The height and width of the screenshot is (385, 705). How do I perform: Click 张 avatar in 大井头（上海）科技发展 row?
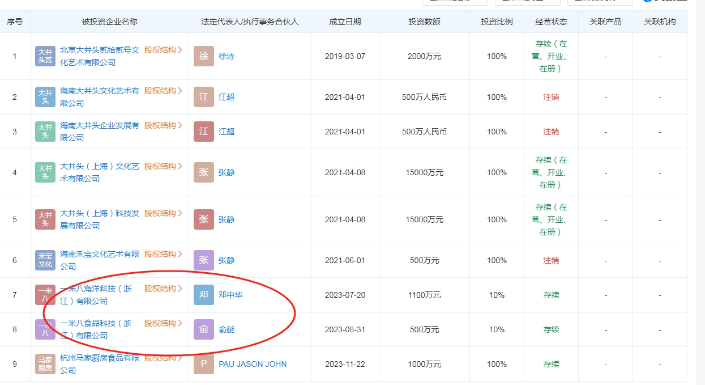(x=204, y=219)
